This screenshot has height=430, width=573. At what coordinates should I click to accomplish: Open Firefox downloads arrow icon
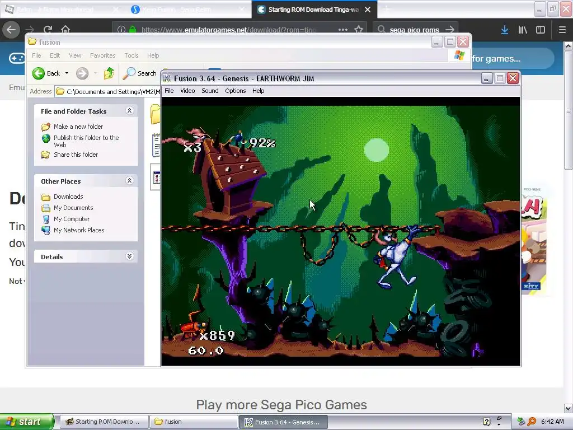(x=505, y=30)
